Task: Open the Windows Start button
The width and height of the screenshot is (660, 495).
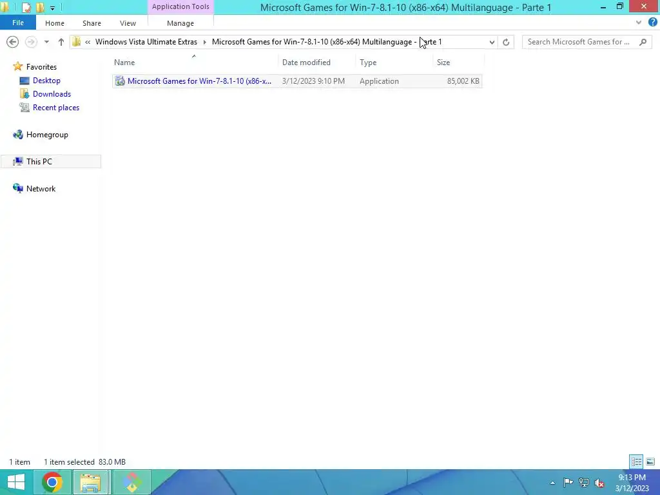Action: coord(16,482)
